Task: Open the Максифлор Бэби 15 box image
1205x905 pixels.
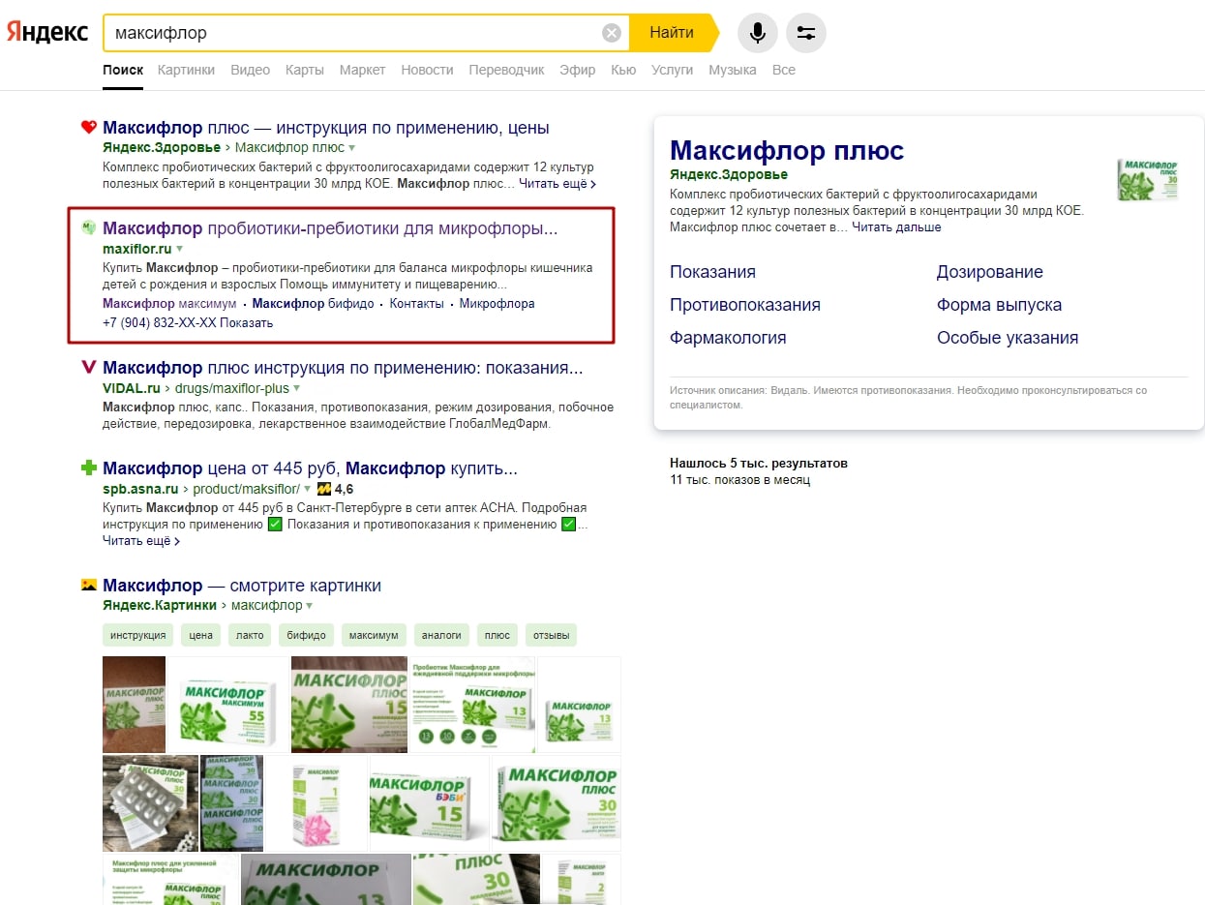Action: click(427, 803)
